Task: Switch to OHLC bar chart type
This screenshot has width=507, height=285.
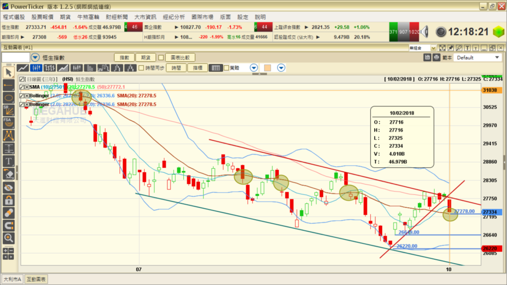Action: click(x=50, y=68)
